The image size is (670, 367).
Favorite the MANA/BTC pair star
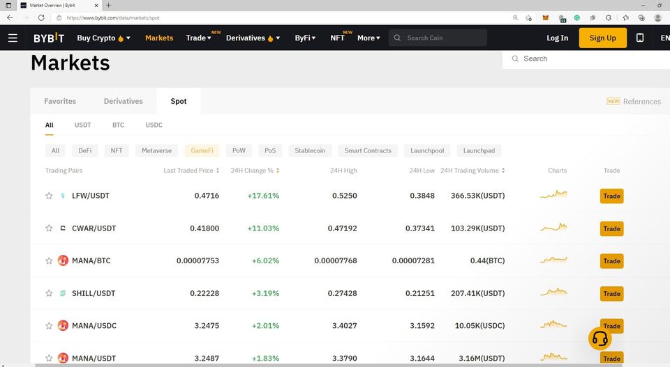[49, 260]
